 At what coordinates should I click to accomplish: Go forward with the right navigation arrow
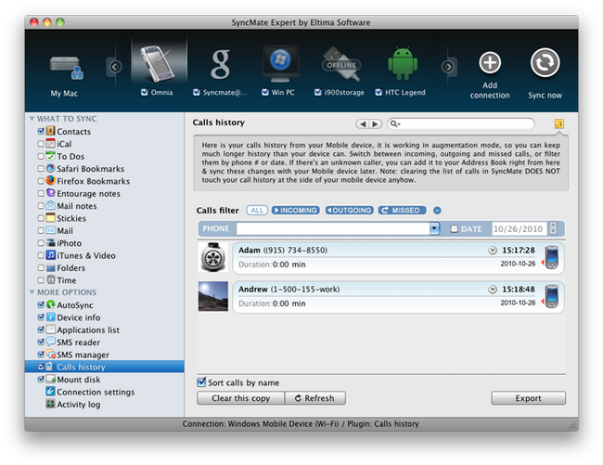376,123
